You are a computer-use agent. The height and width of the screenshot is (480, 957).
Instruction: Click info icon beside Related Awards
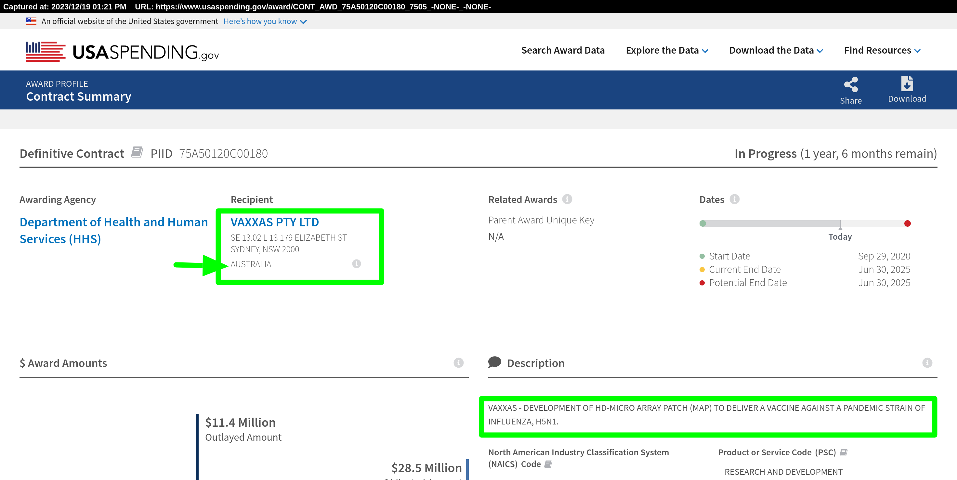tap(567, 199)
